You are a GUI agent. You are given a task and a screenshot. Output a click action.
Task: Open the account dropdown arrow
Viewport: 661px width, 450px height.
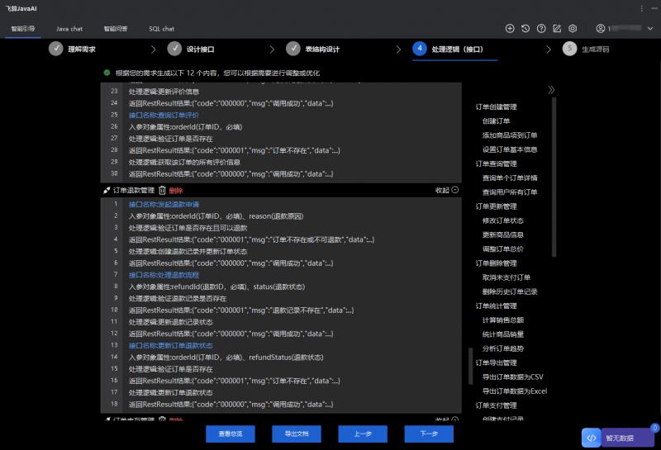pos(649,29)
